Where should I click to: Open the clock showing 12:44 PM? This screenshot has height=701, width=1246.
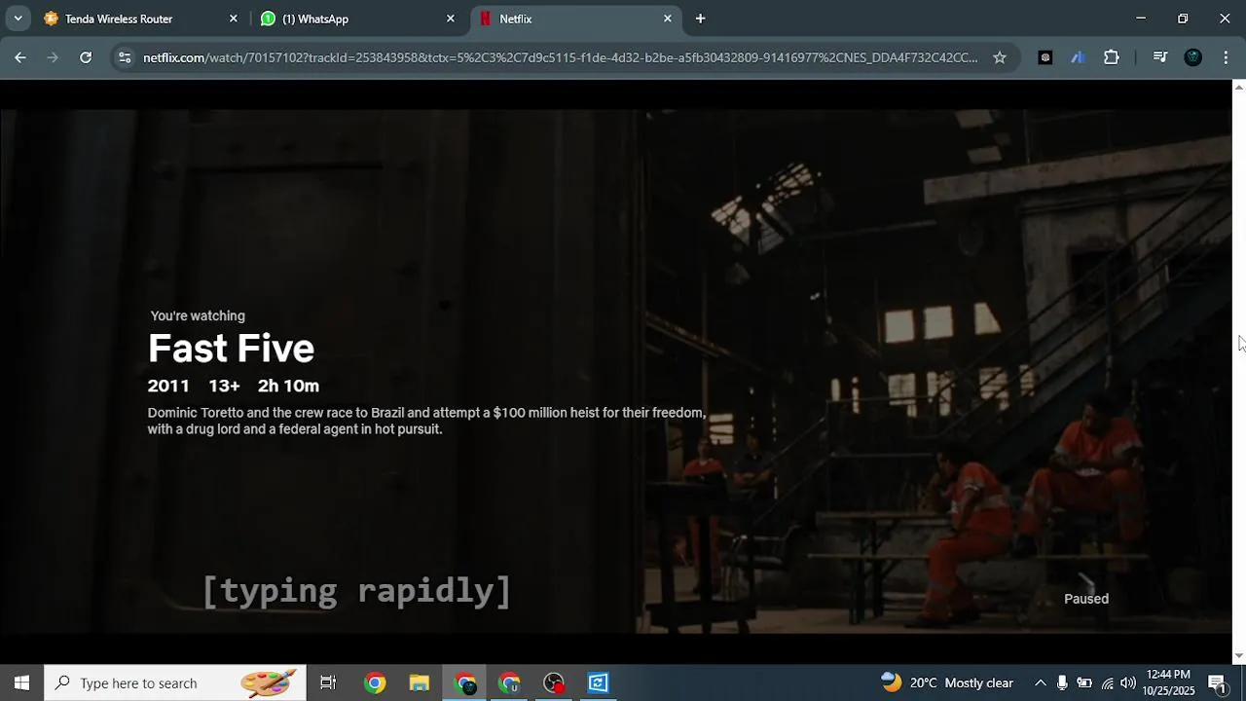(1168, 683)
